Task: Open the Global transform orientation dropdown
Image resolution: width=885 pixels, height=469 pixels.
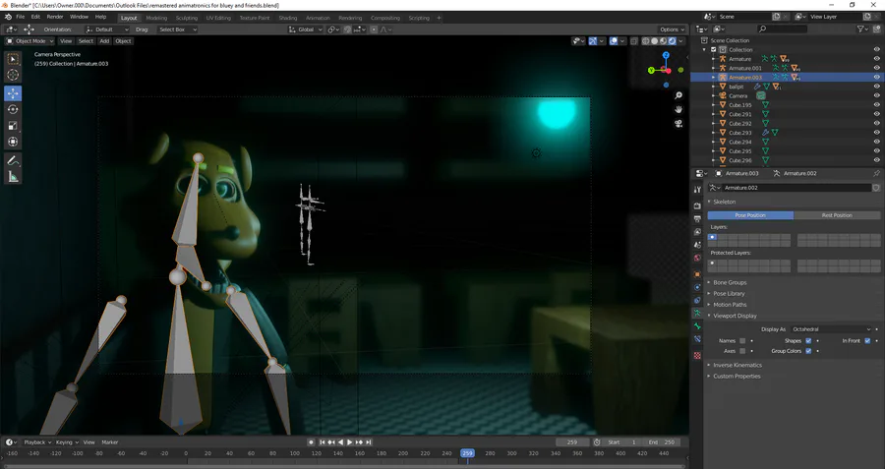Action: coord(306,29)
